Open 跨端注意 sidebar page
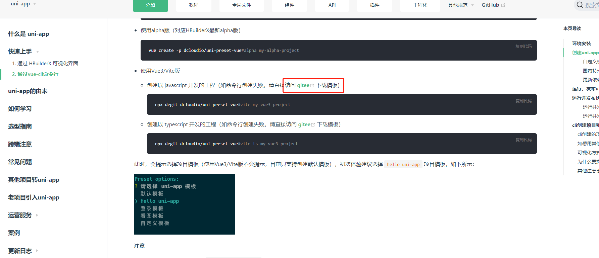This screenshot has width=599, height=258. tap(20, 144)
